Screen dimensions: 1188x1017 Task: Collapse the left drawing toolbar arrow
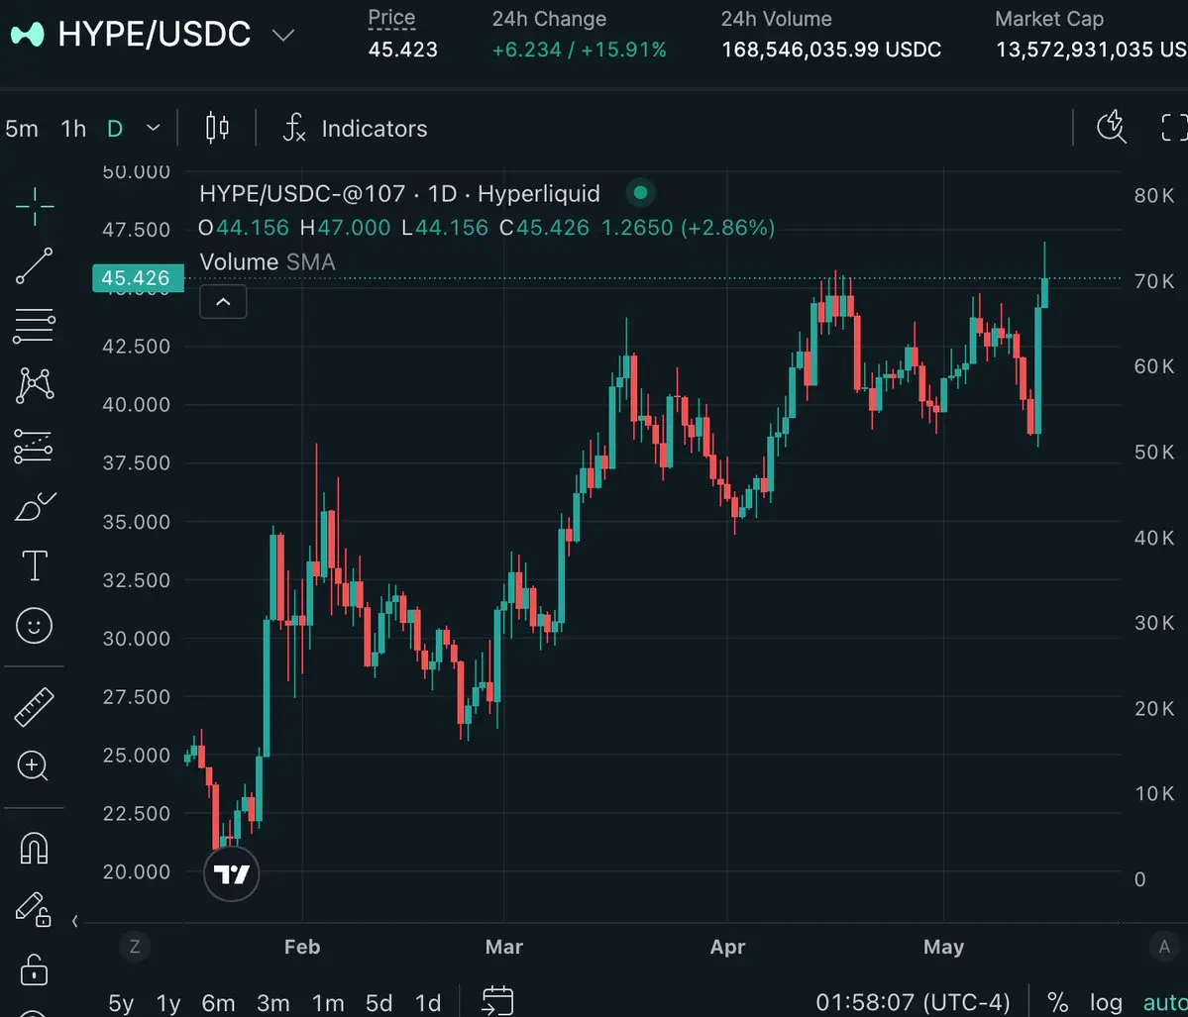[x=74, y=922]
